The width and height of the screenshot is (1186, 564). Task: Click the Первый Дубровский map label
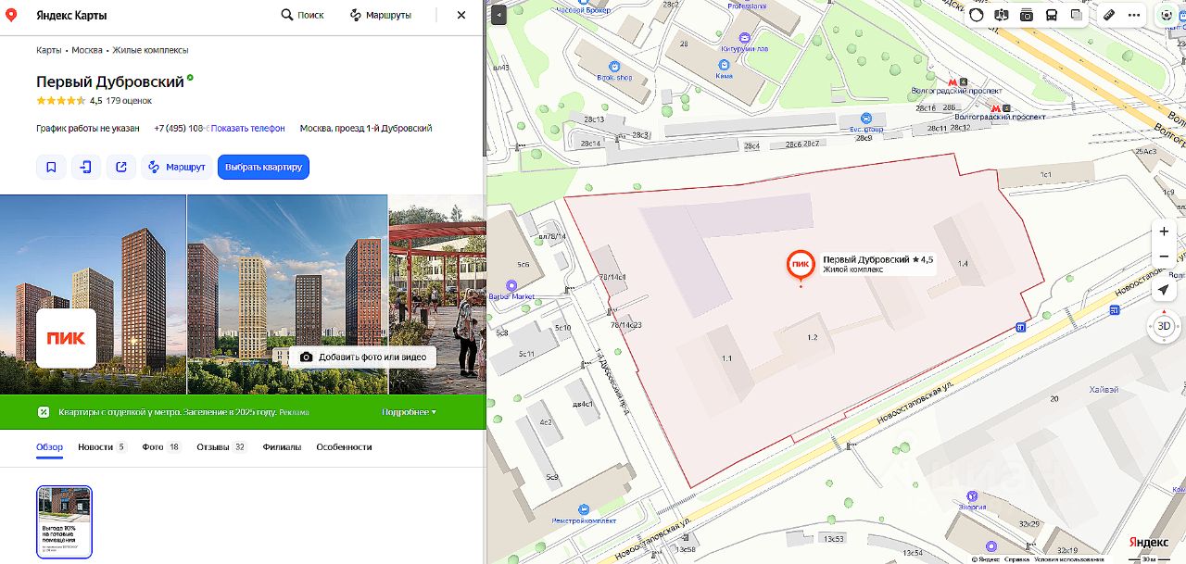[877, 264]
